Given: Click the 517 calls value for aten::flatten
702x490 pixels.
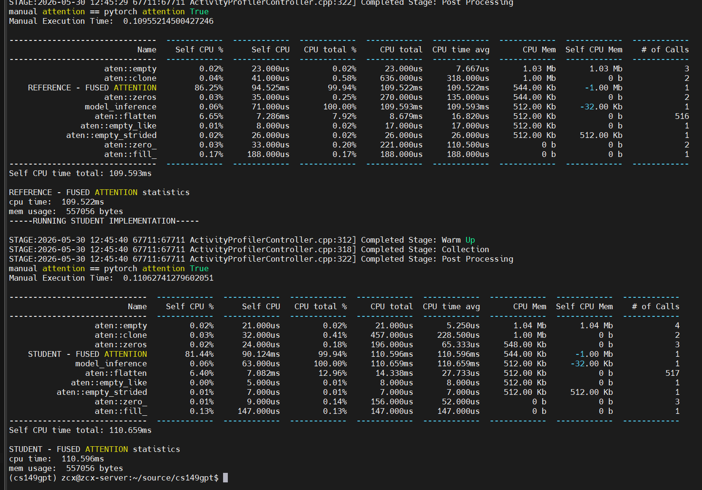Looking at the screenshot, I should [673, 373].
